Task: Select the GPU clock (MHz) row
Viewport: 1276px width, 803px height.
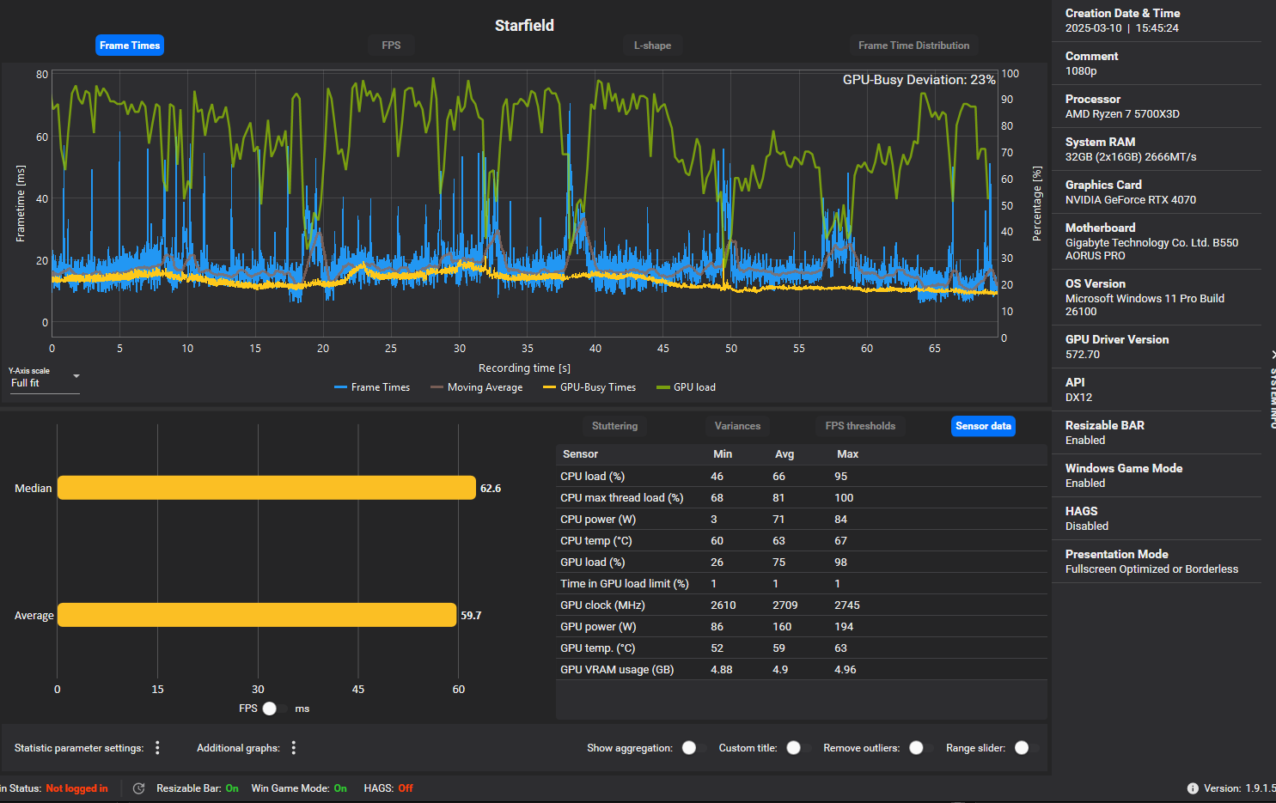Action: [x=802, y=605]
